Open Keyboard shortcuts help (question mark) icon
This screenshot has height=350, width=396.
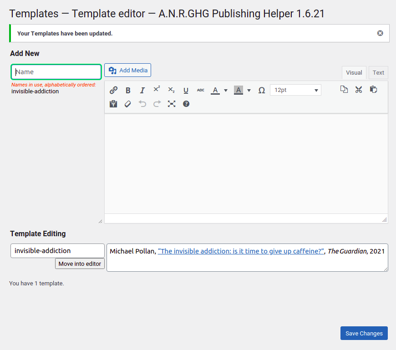(x=186, y=104)
